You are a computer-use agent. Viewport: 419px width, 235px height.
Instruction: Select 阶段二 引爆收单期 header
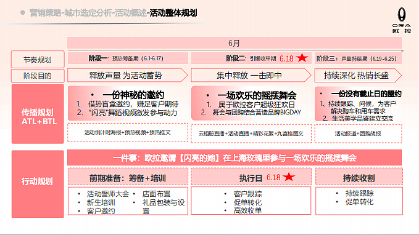click(251, 58)
